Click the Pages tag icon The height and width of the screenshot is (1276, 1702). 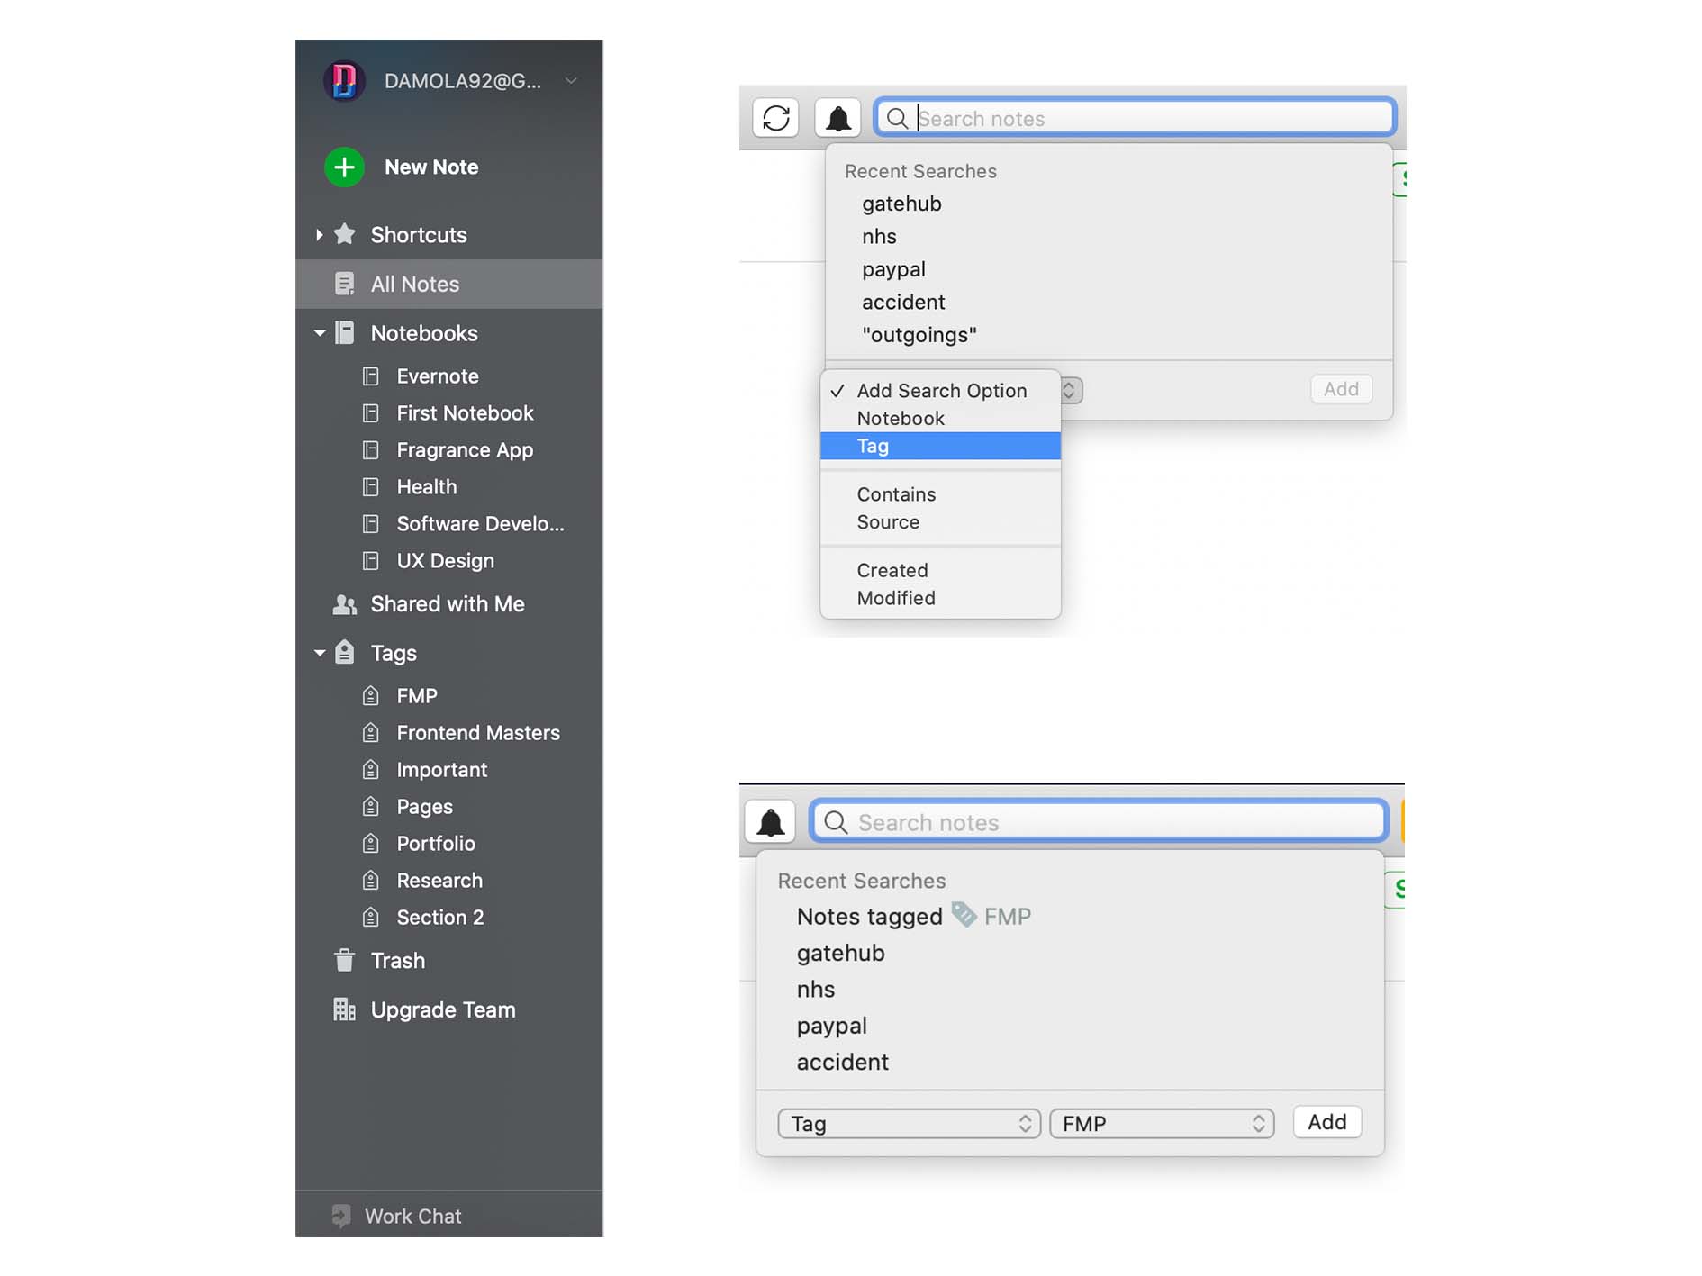(x=370, y=807)
